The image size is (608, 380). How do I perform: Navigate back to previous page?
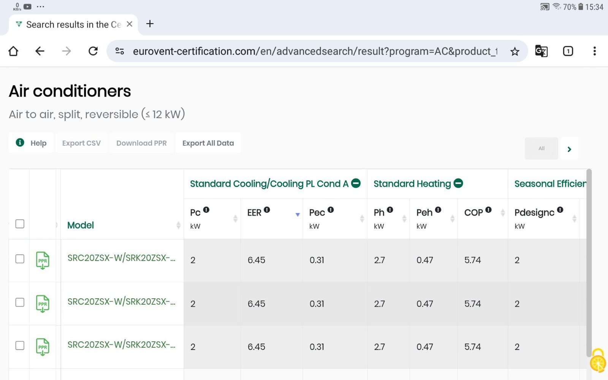[x=40, y=51]
